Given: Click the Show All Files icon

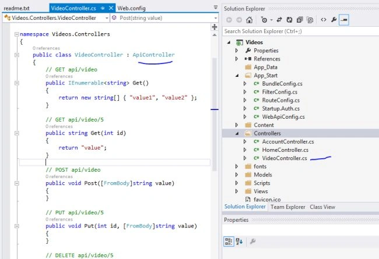Looking at the screenshot, I should pyautogui.click(x=310, y=20).
